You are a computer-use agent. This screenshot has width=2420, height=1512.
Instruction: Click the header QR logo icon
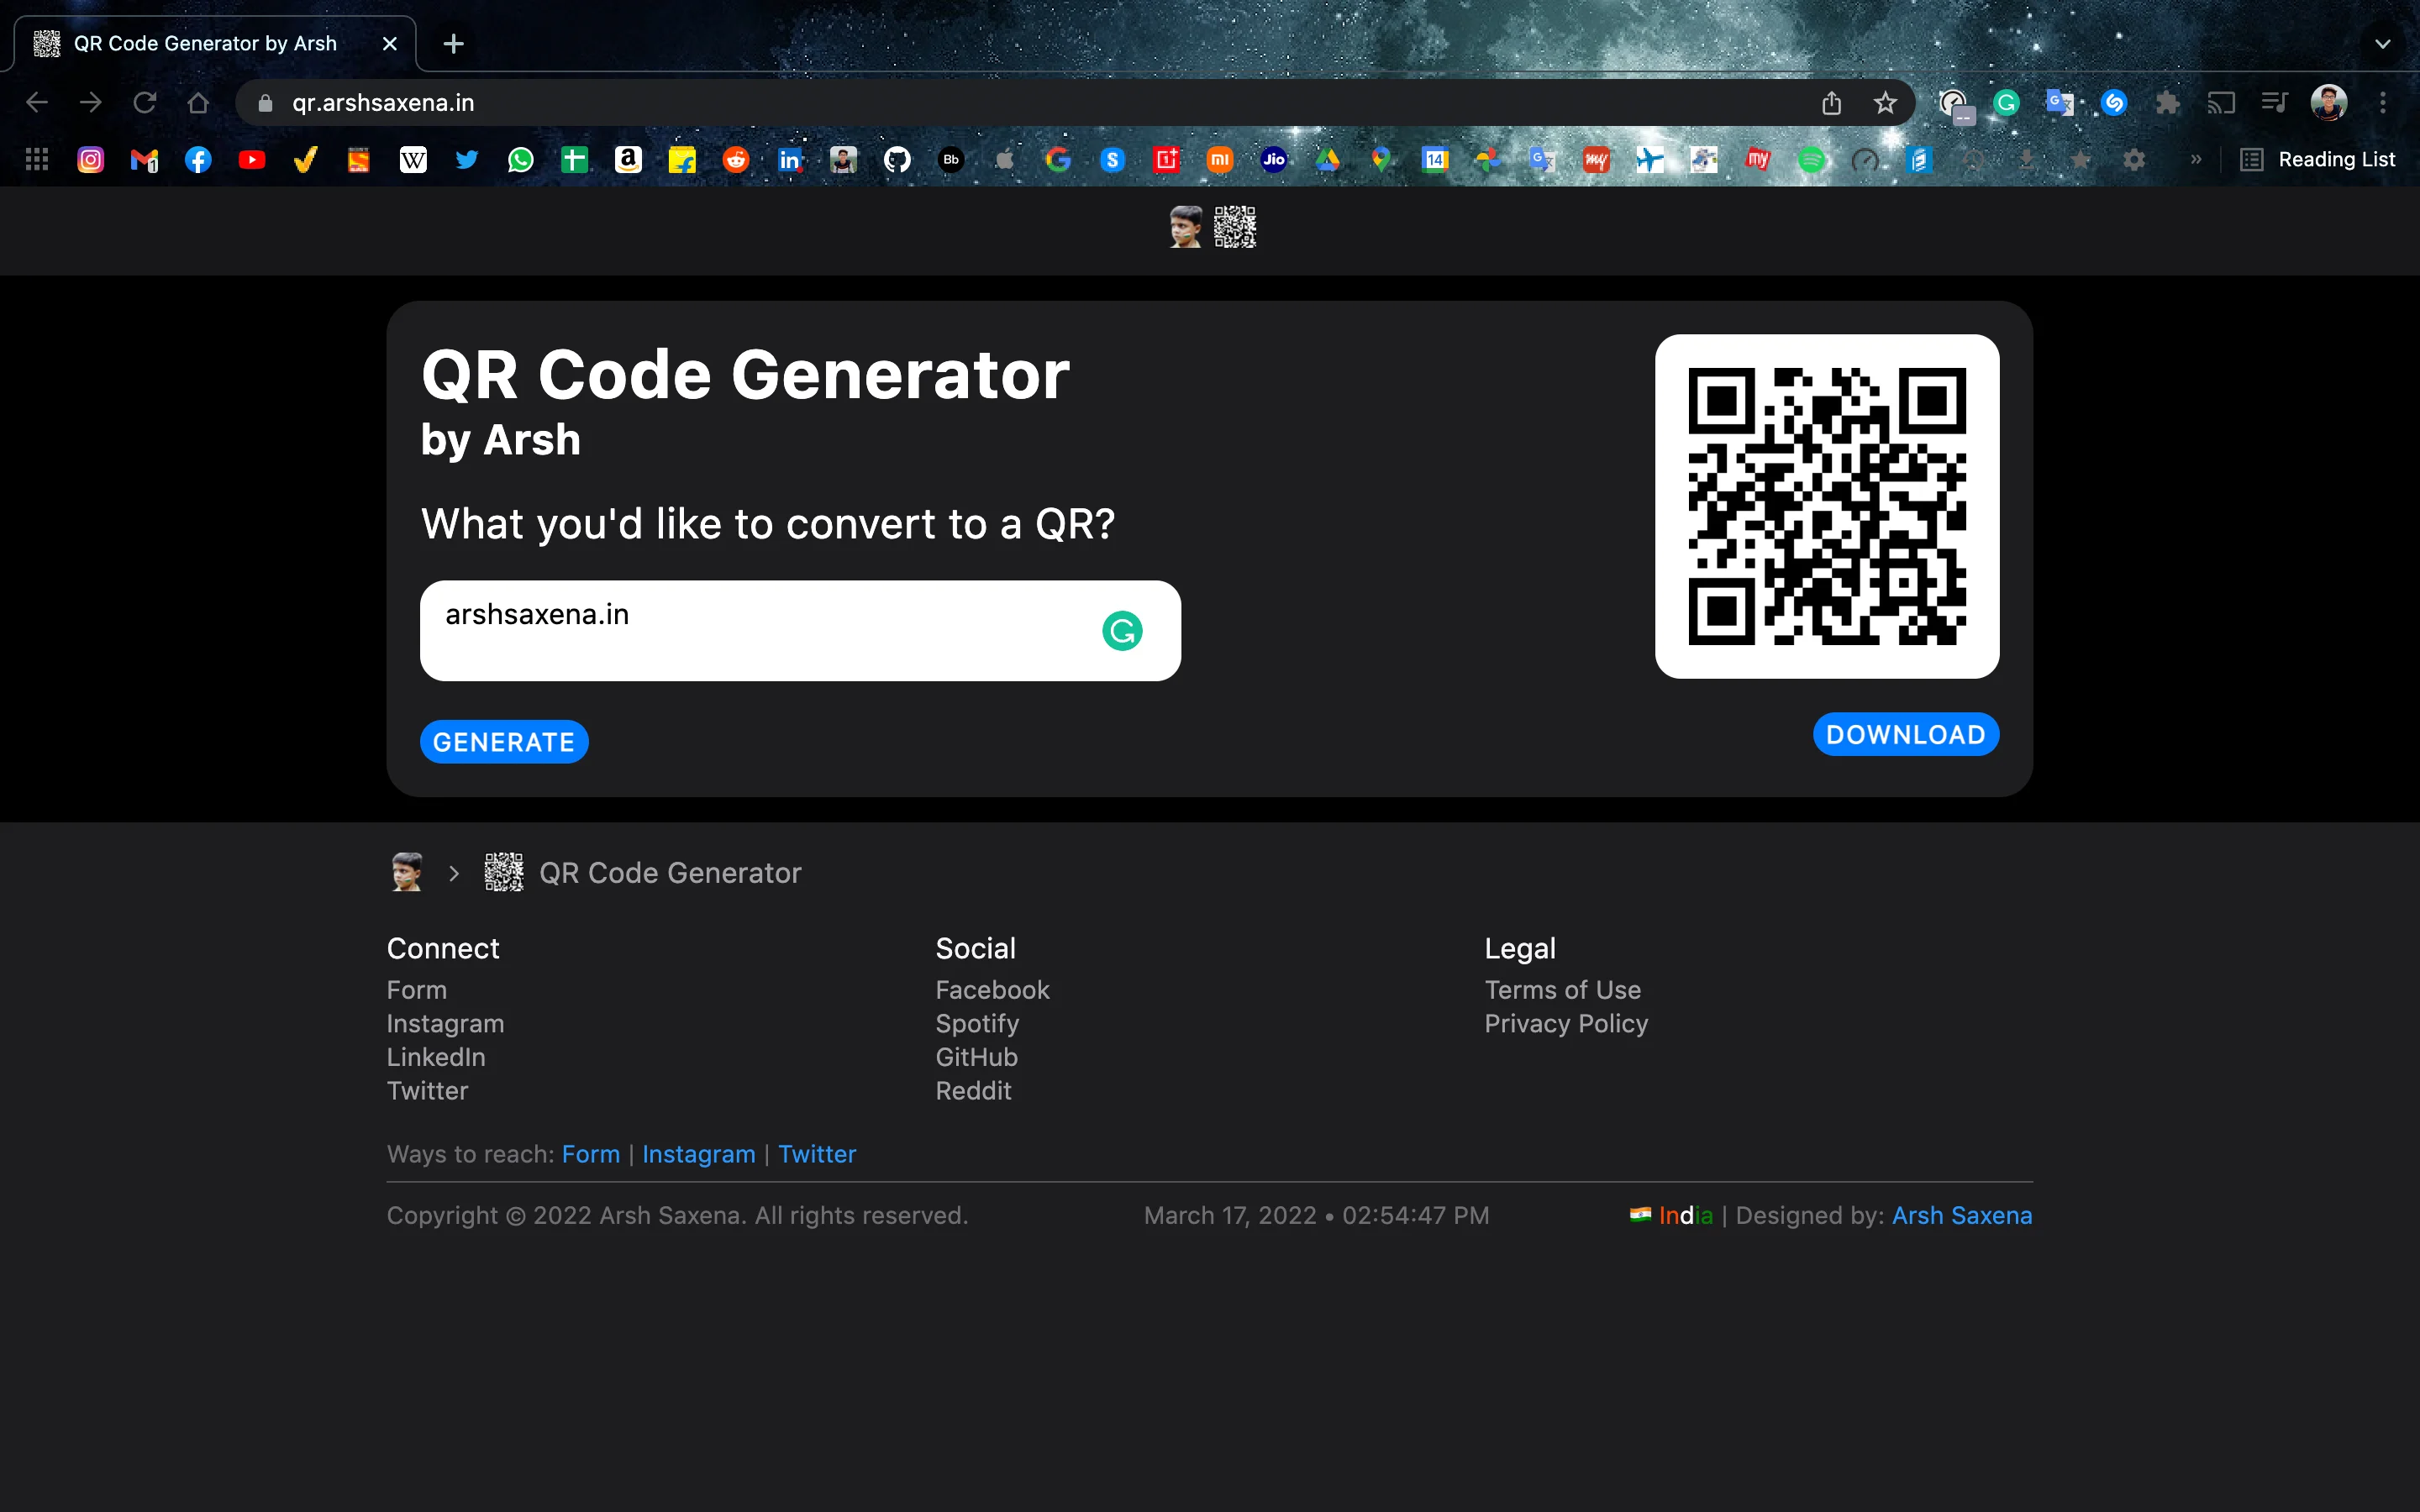[1235, 228]
